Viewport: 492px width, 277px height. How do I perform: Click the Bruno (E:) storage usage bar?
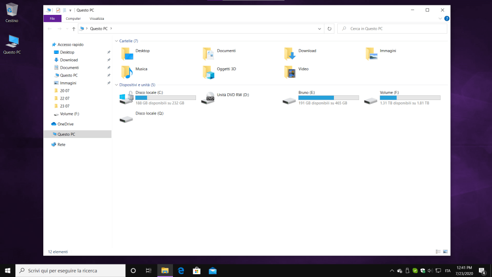click(x=328, y=98)
